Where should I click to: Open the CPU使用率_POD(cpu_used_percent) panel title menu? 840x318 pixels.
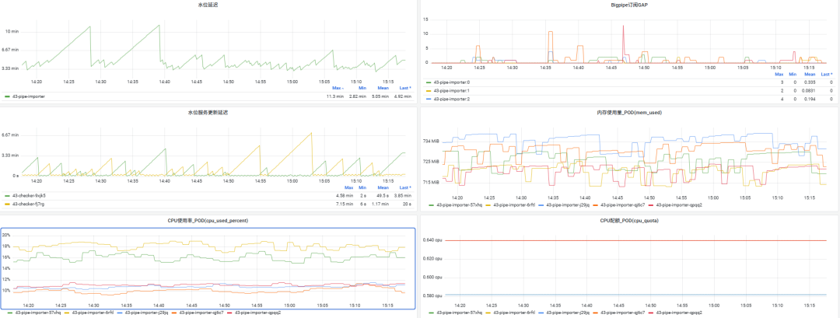208,220
